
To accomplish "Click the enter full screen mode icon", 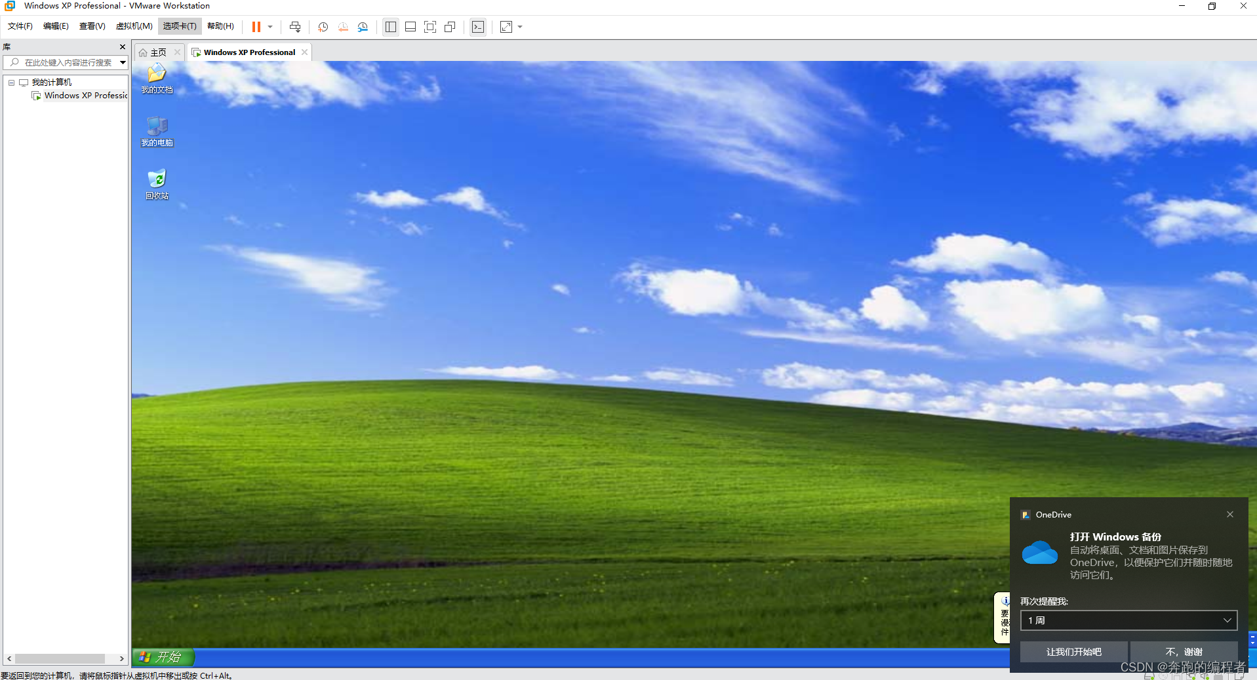I will [x=430, y=27].
